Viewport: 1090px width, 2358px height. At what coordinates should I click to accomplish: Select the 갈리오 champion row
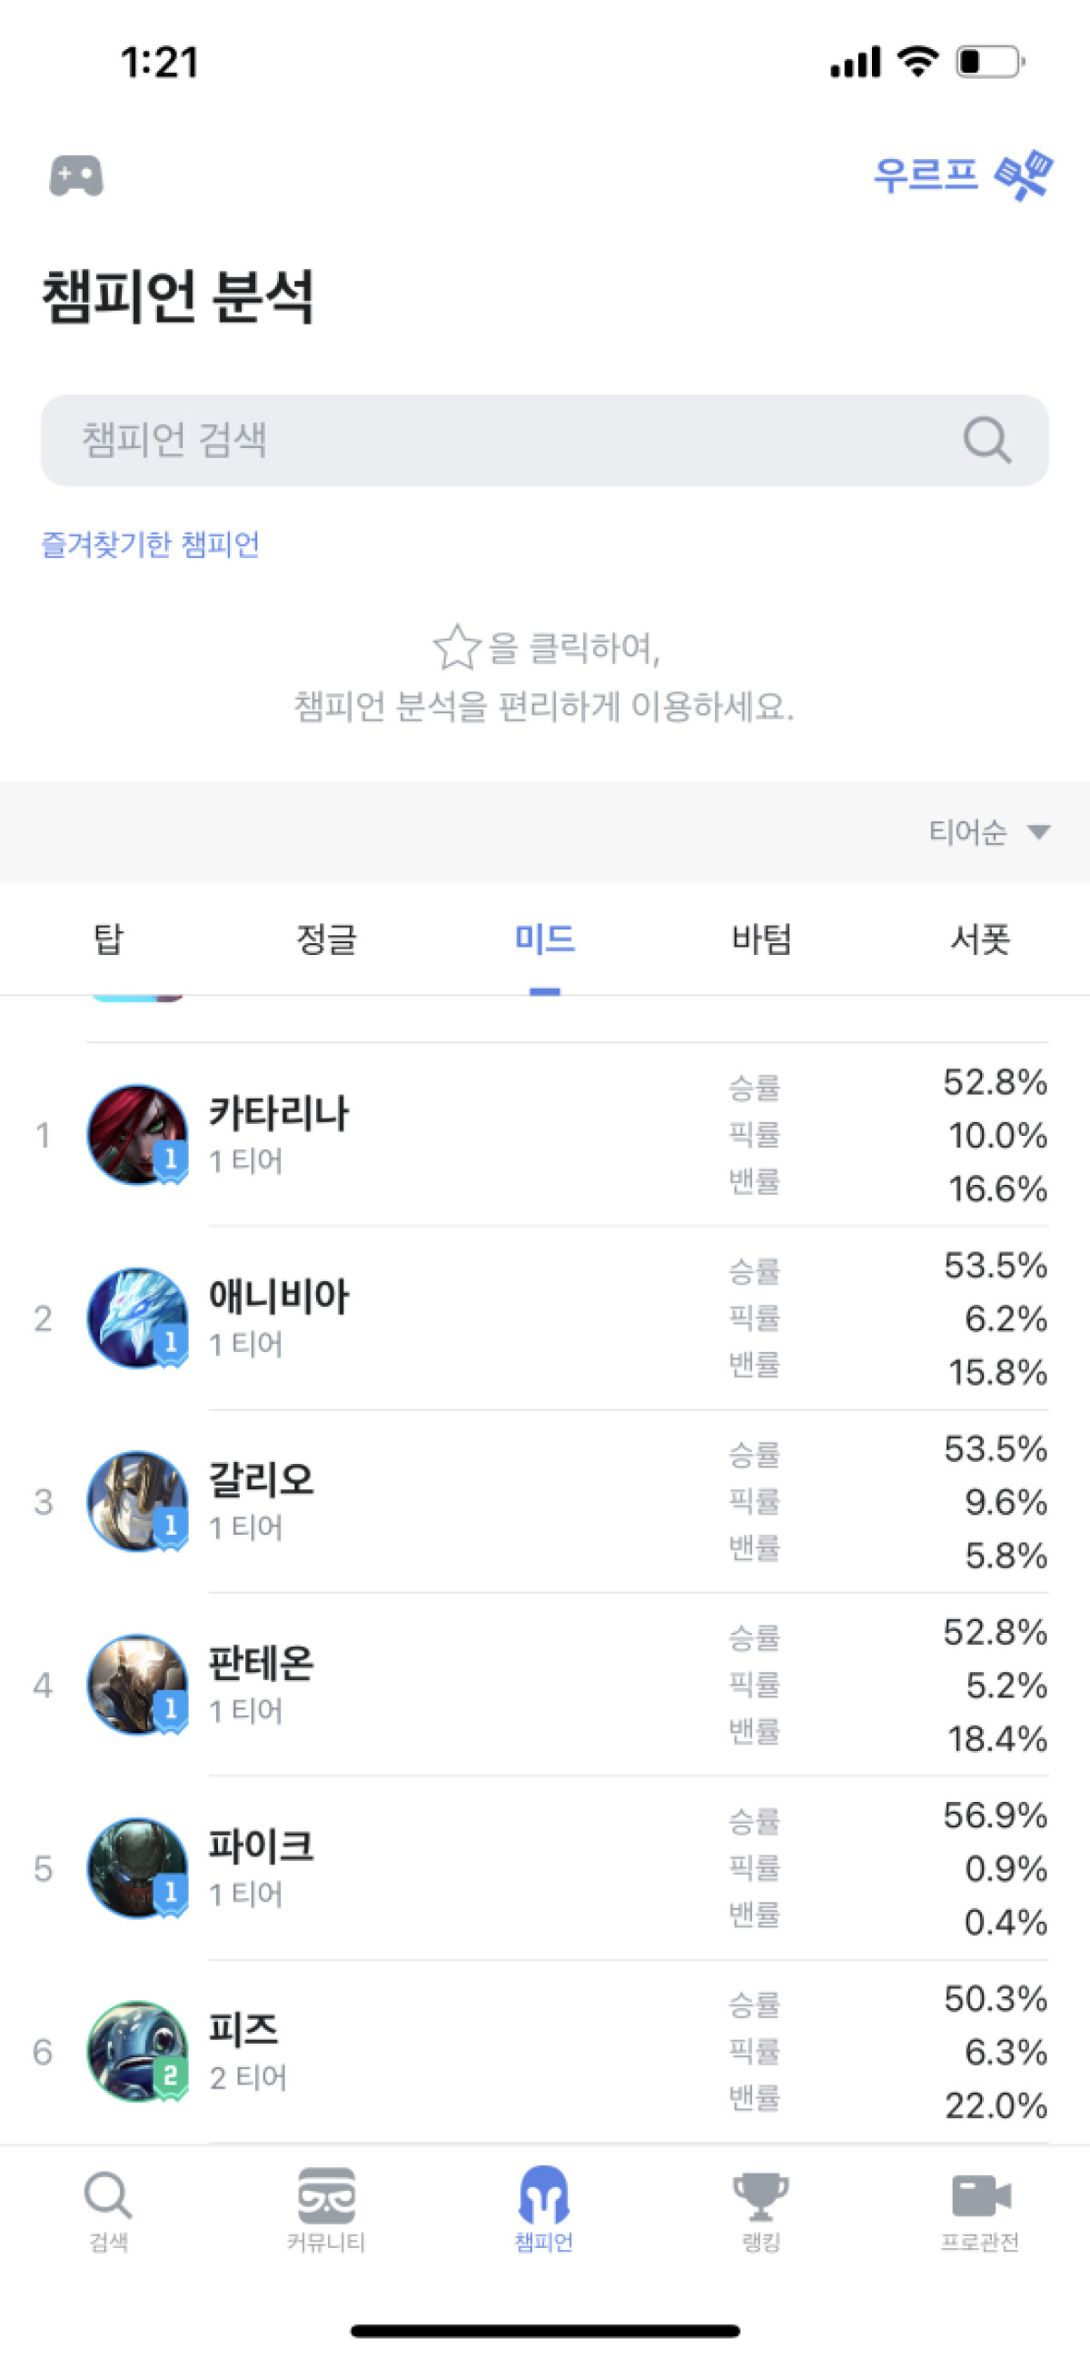click(458, 1501)
